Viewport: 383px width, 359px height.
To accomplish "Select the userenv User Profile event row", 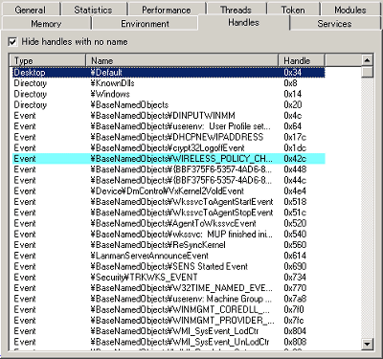I will click(169, 126).
